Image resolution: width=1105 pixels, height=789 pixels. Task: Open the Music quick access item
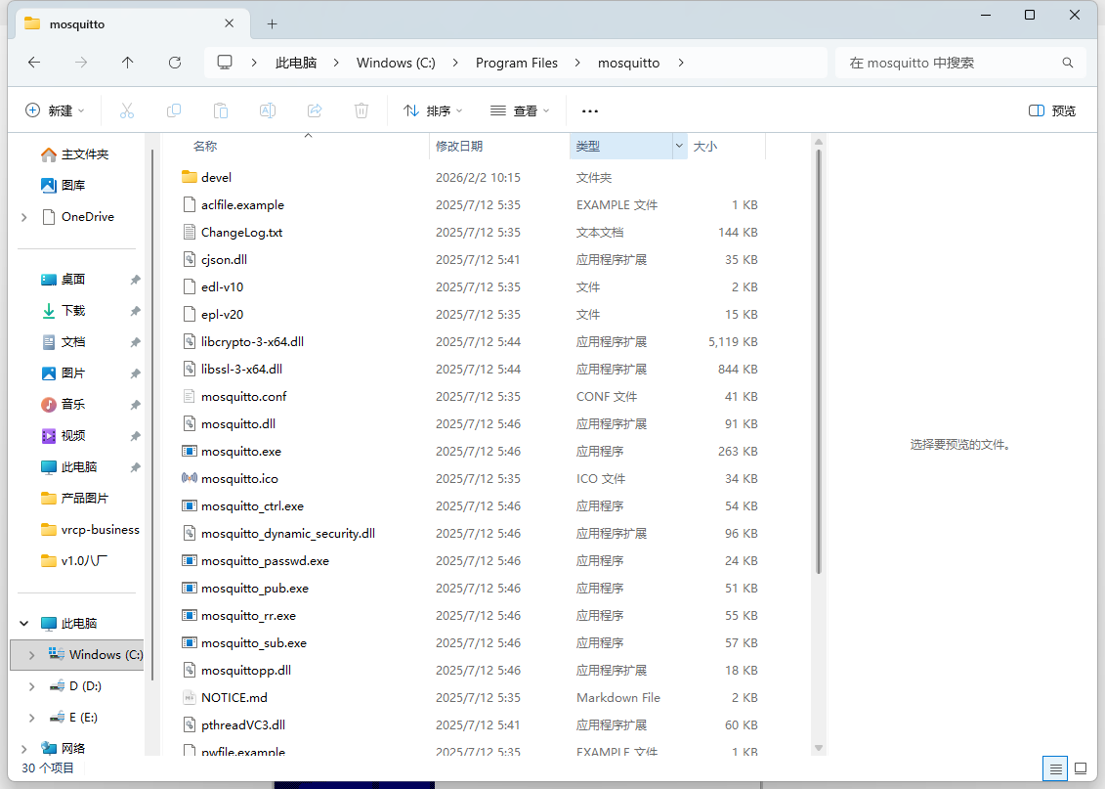[x=73, y=404]
